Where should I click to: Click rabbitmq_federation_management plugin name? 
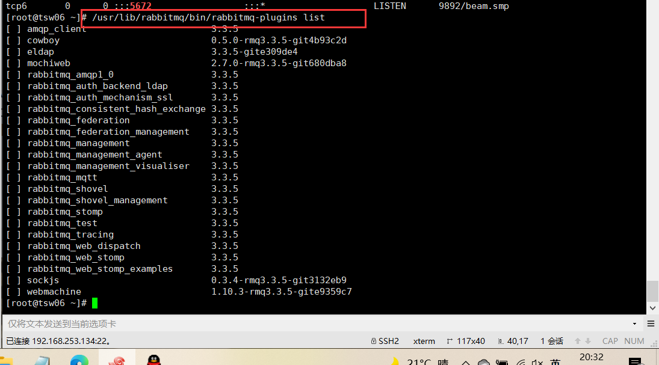[108, 132]
